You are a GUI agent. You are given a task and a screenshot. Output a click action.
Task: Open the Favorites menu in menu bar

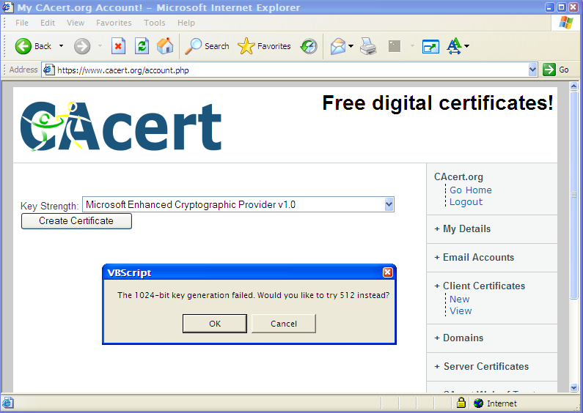[x=114, y=23]
